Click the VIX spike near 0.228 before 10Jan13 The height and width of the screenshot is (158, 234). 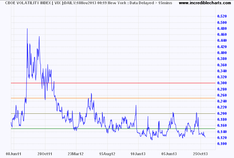click(x=136, y=105)
